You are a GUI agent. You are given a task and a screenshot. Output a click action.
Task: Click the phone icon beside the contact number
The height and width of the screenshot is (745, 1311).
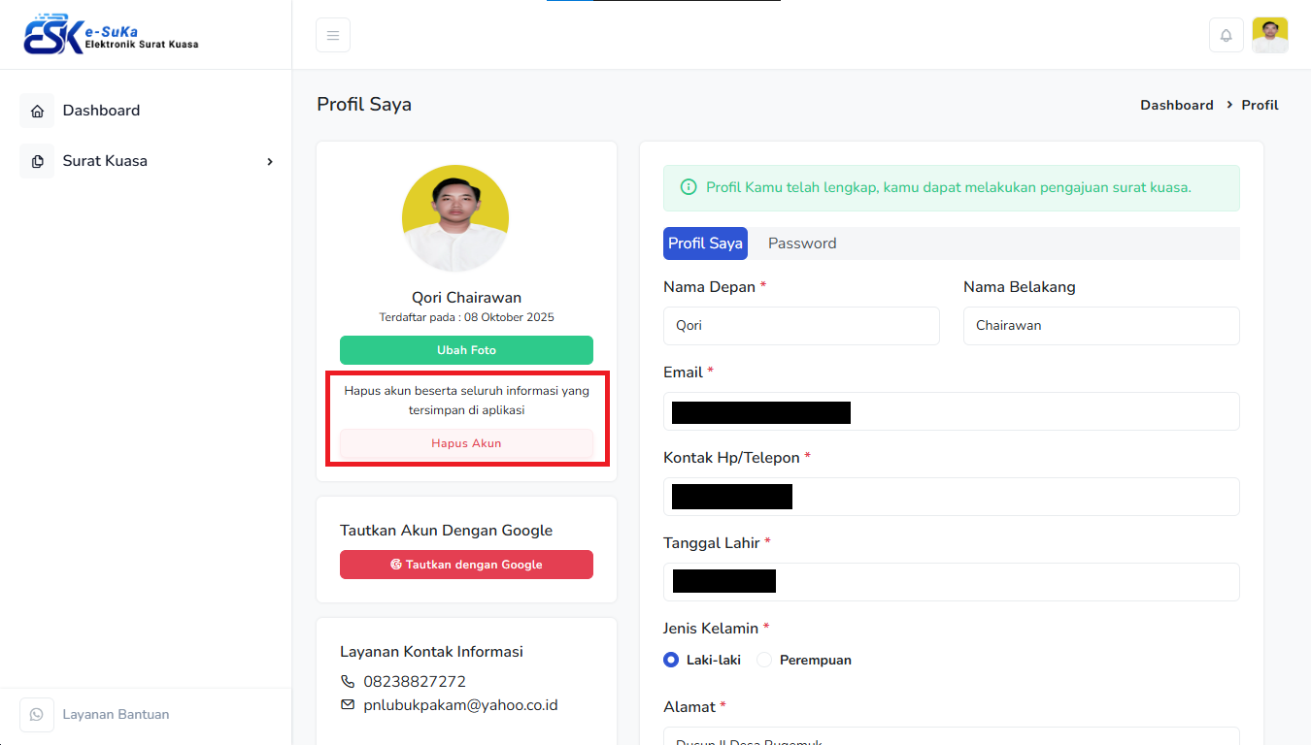[x=348, y=682]
